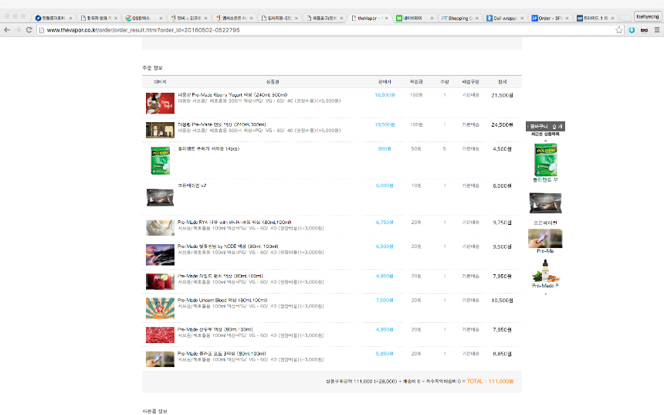Reload the page with refresh icon
The image size is (664, 415).
tap(29, 29)
